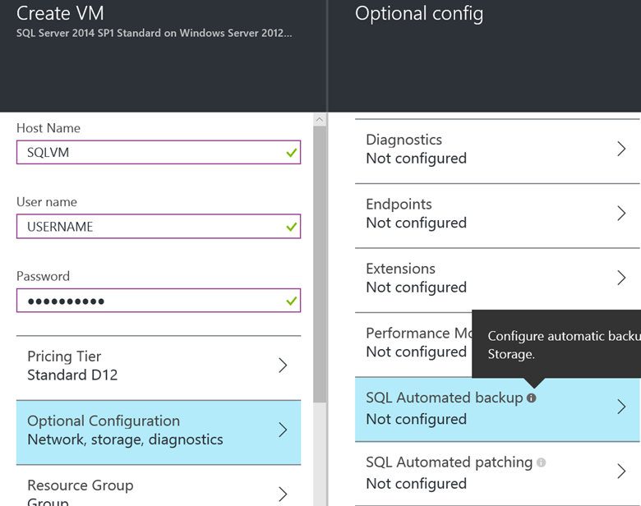The width and height of the screenshot is (641, 506).
Task: Click the chevron next to Resource Group
Action: pos(283,494)
